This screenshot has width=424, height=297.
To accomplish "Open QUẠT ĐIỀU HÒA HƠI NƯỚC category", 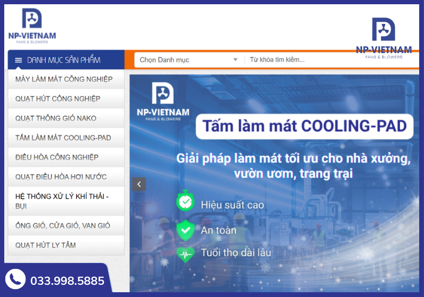I will [x=66, y=177].
